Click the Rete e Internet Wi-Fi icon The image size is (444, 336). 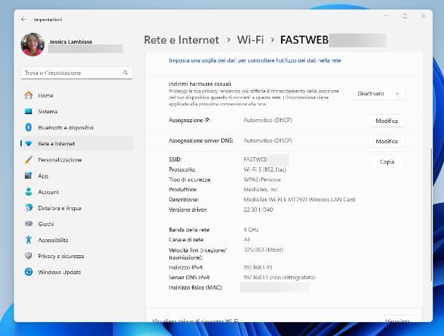point(28,144)
